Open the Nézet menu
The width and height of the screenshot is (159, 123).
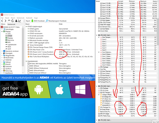(7, 18)
